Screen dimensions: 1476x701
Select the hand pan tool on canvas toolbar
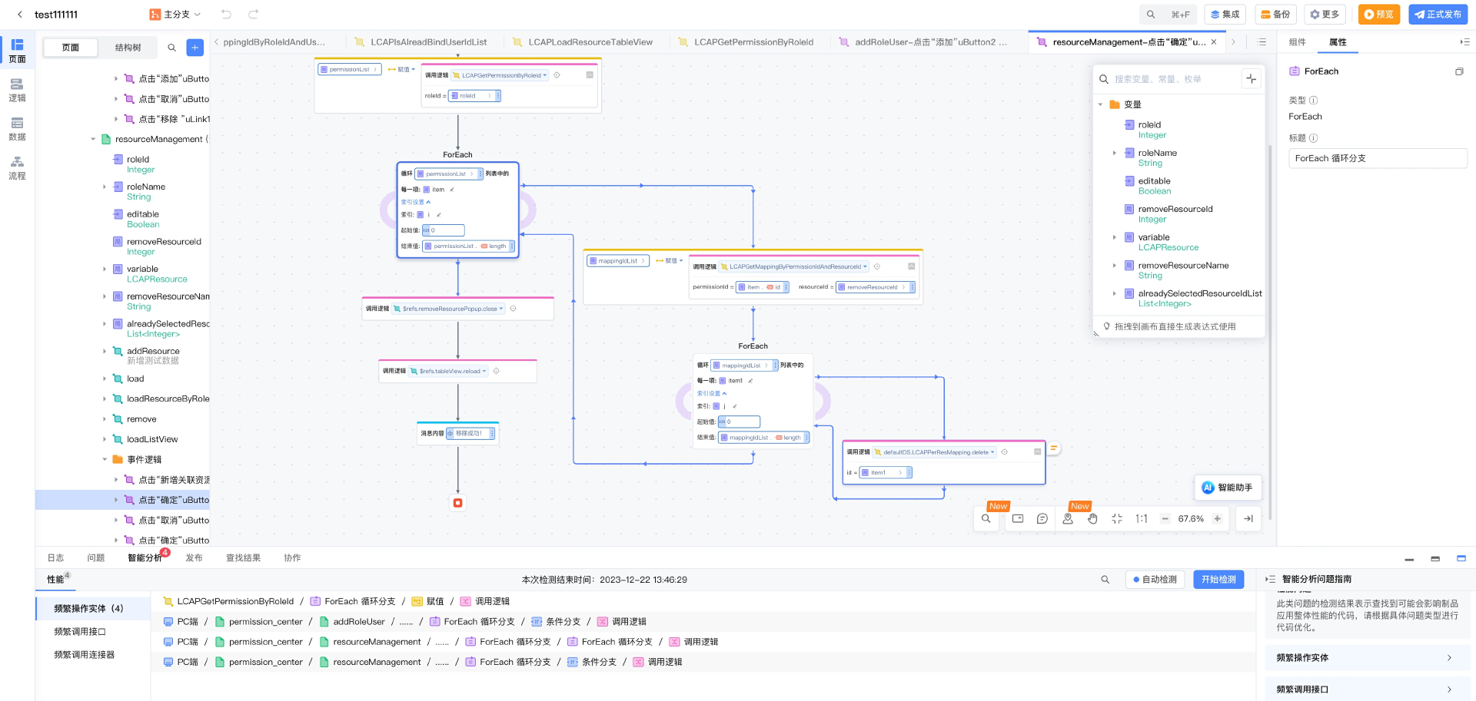click(1092, 519)
